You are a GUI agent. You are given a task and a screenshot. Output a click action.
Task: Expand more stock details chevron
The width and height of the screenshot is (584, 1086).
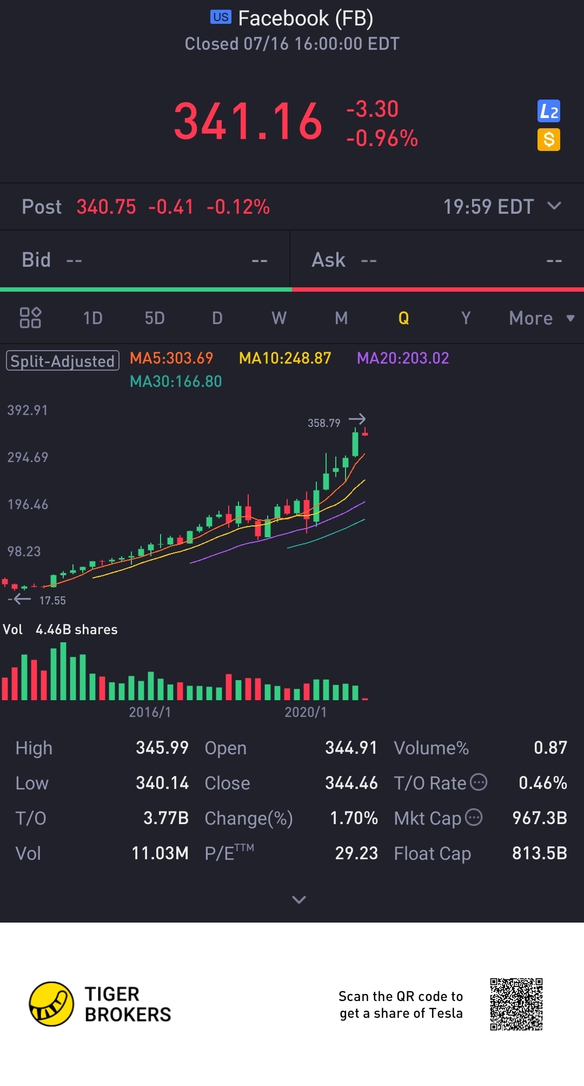pos(299,899)
